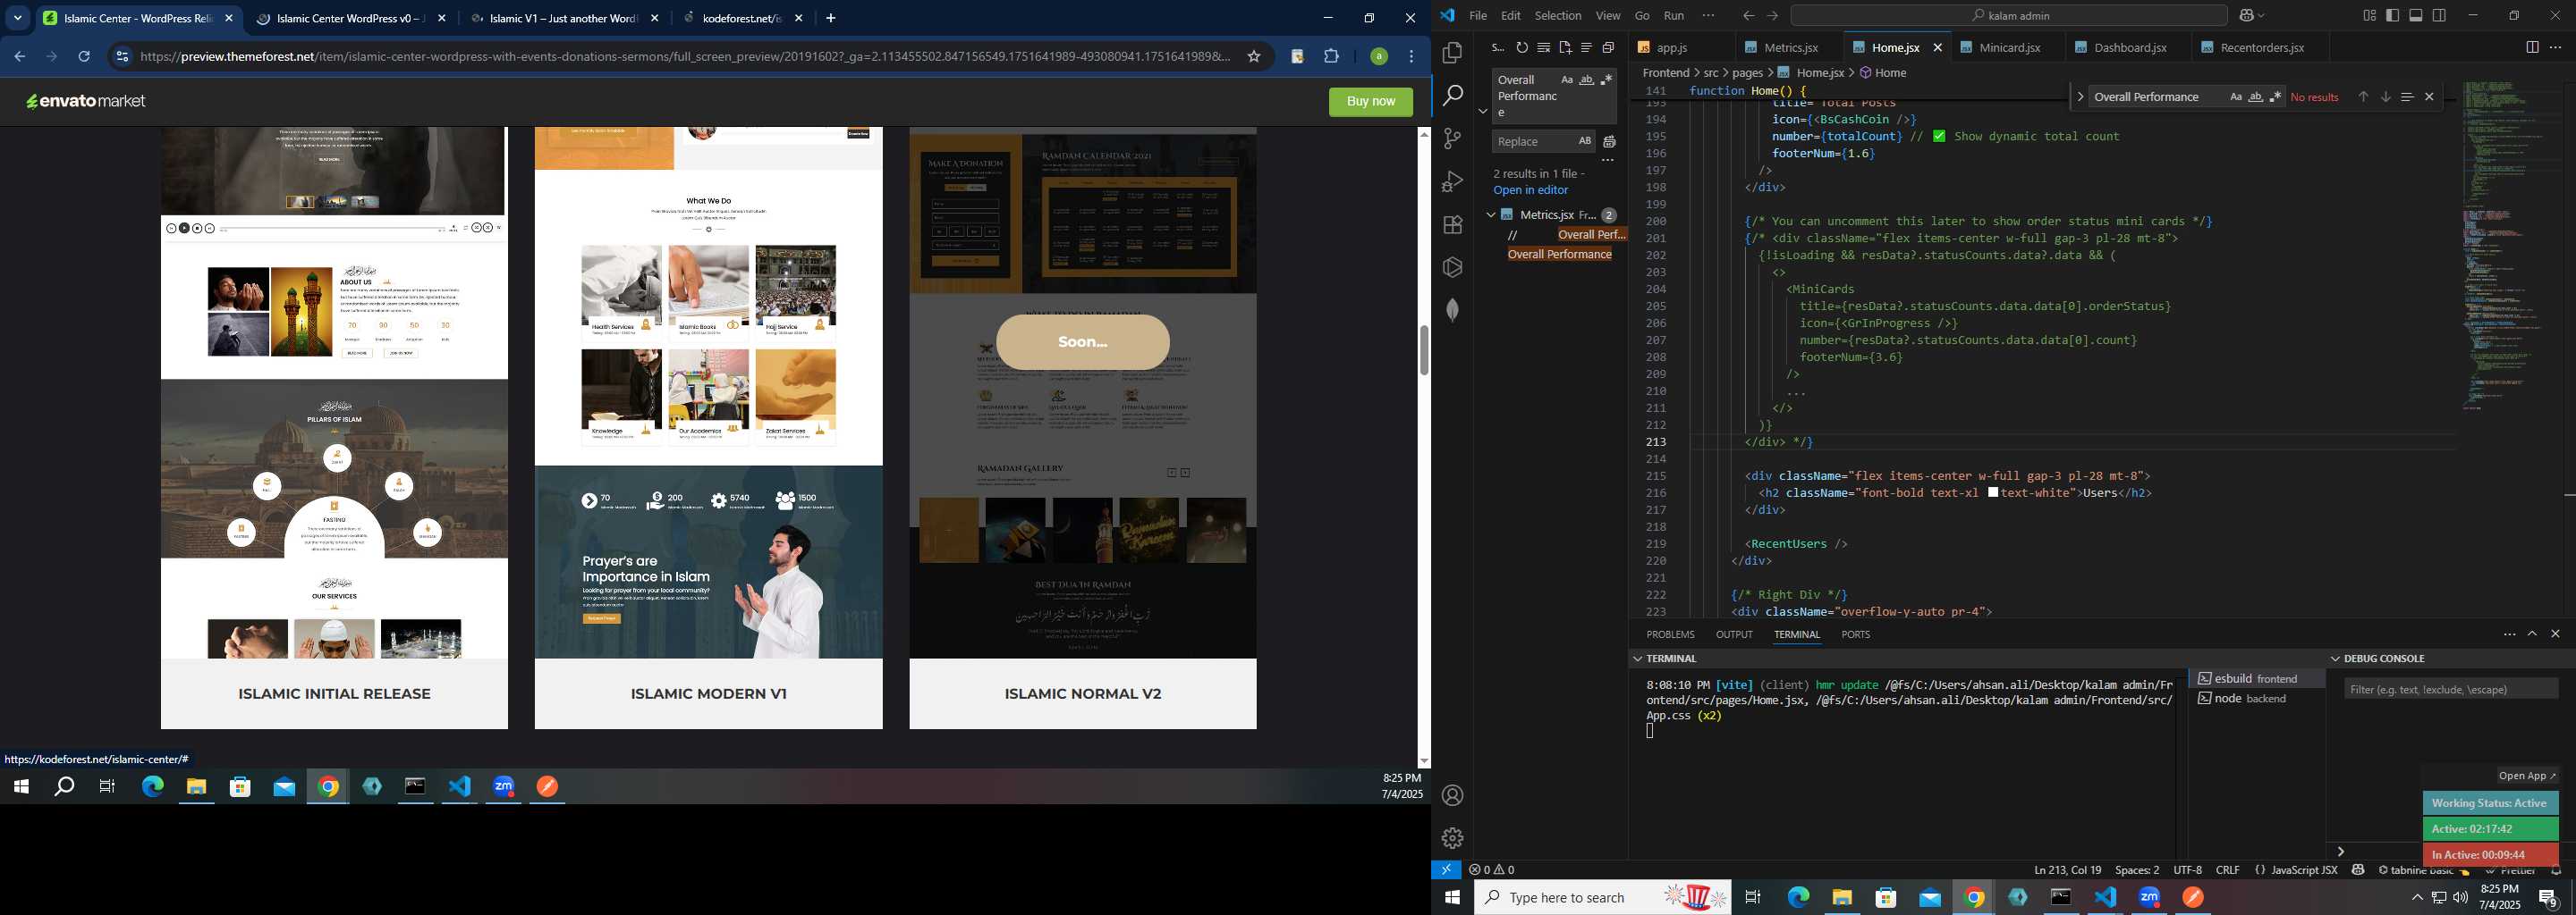Split the editor to the right

coord(2532,47)
